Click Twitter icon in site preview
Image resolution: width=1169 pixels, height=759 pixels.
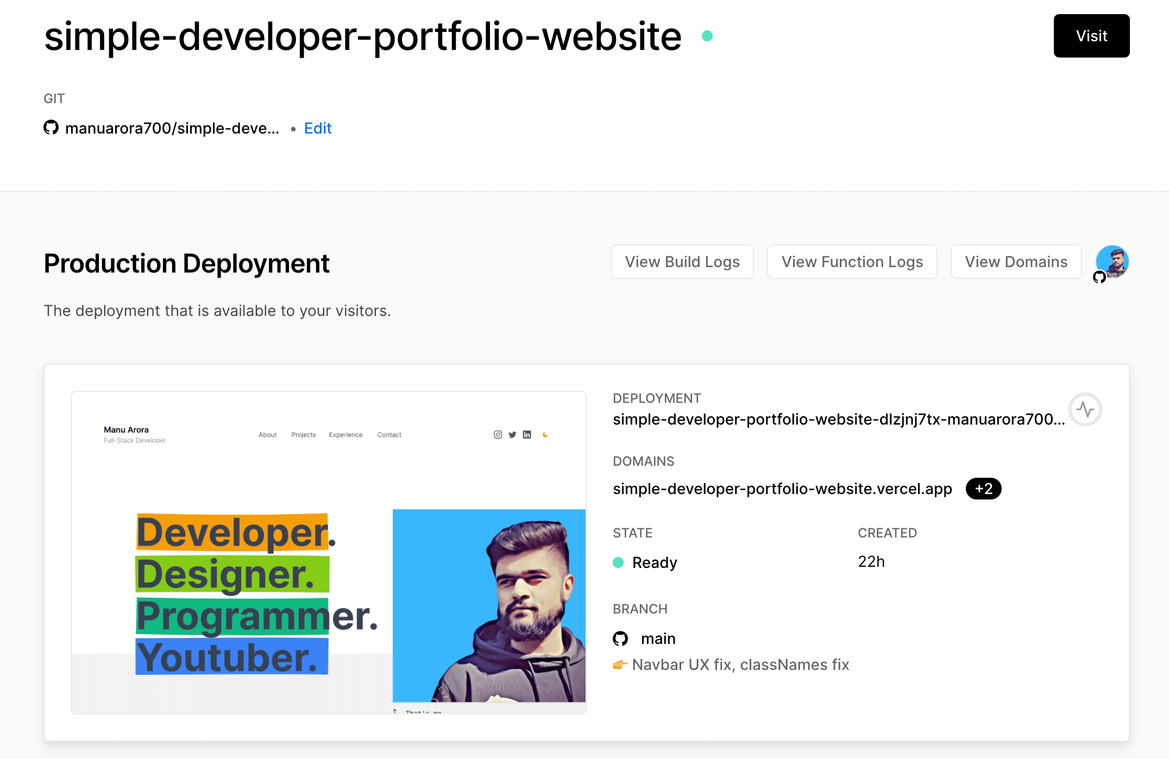tap(512, 435)
